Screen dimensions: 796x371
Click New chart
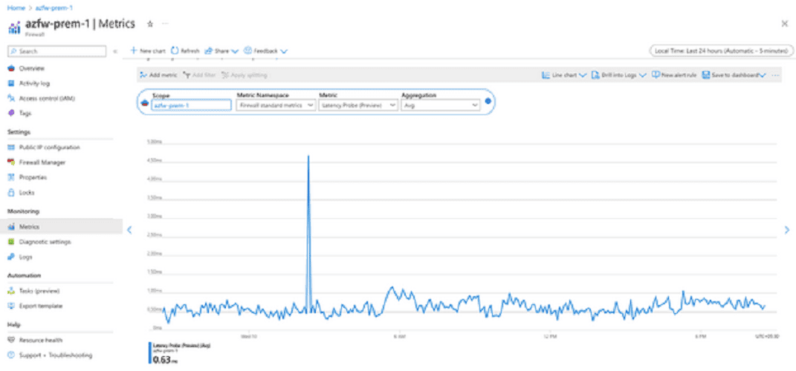pyautogui.click(x=148, y=50)
